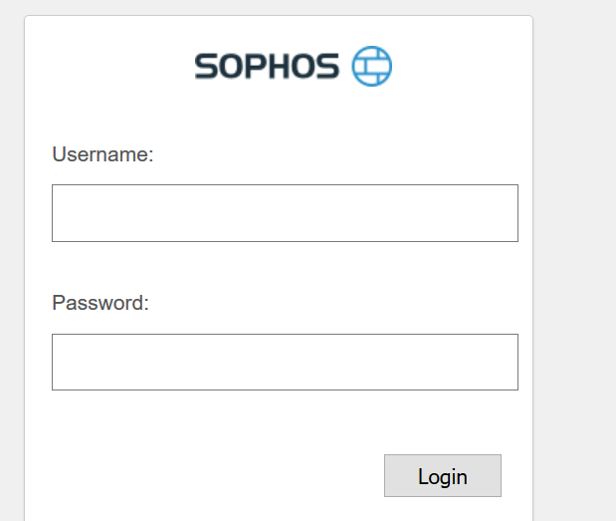
Task: Activate the first text box on the form
Action: [285, 213]
